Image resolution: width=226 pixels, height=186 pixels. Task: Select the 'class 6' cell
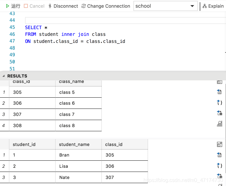[79, 103]
